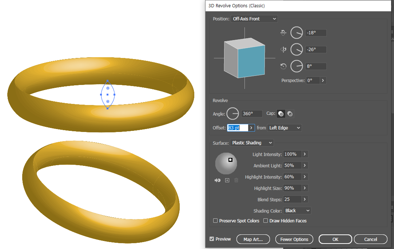Image resolution: width=394 pixels, height=249 pixels.
Task: Click the X-axis rotation dial
Action: click(297, 32)
